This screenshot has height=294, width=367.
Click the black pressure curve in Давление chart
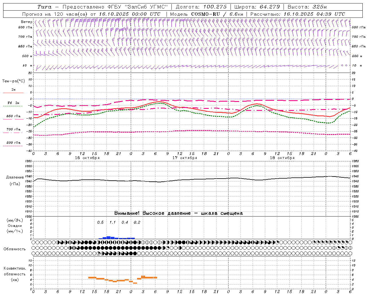point(192,179)
